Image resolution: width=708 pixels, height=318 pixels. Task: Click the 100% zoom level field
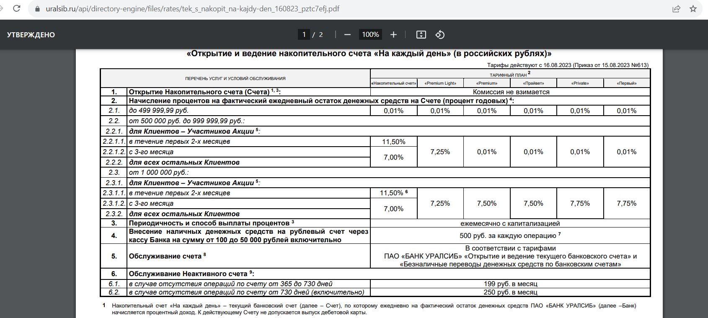pyautogui.click(x=370, y=34)
